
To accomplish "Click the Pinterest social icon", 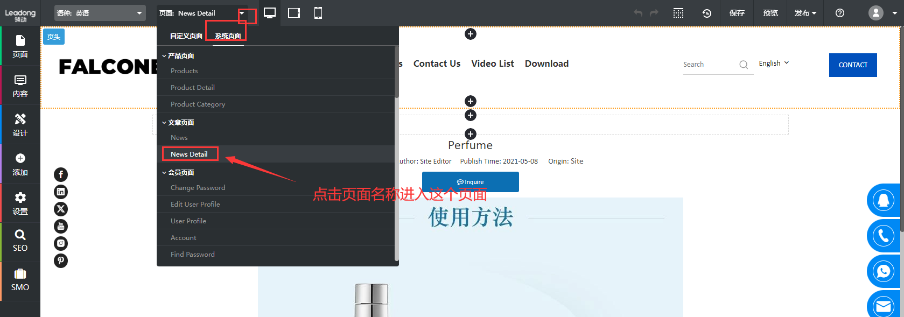I will pos(61,260).
